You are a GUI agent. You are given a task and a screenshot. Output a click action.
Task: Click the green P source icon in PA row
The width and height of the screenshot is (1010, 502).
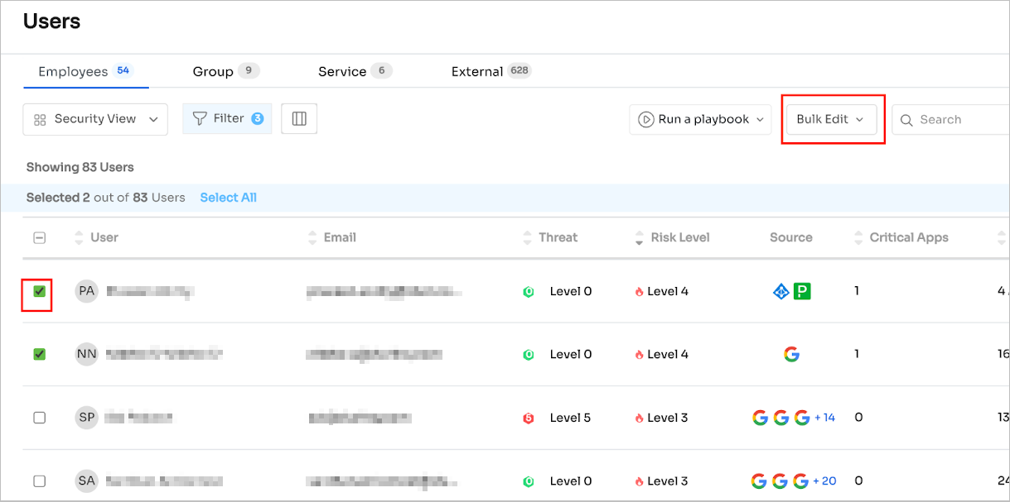802,291
